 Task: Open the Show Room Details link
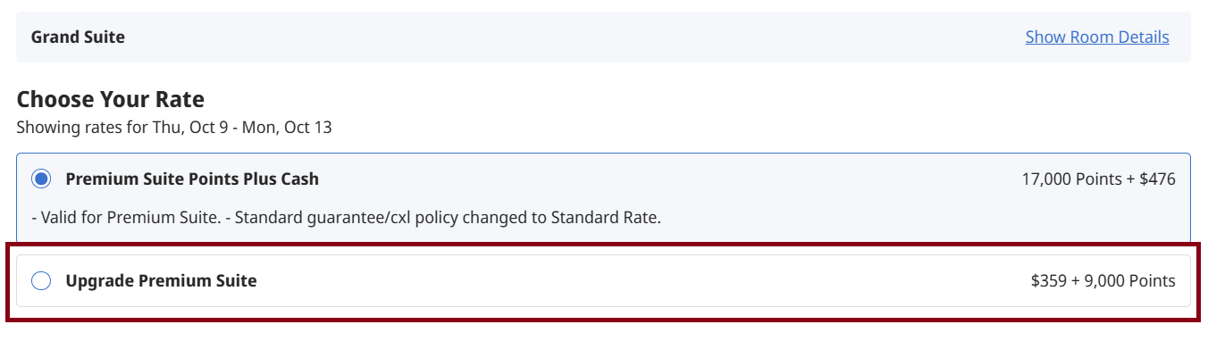pos(1097,37)
